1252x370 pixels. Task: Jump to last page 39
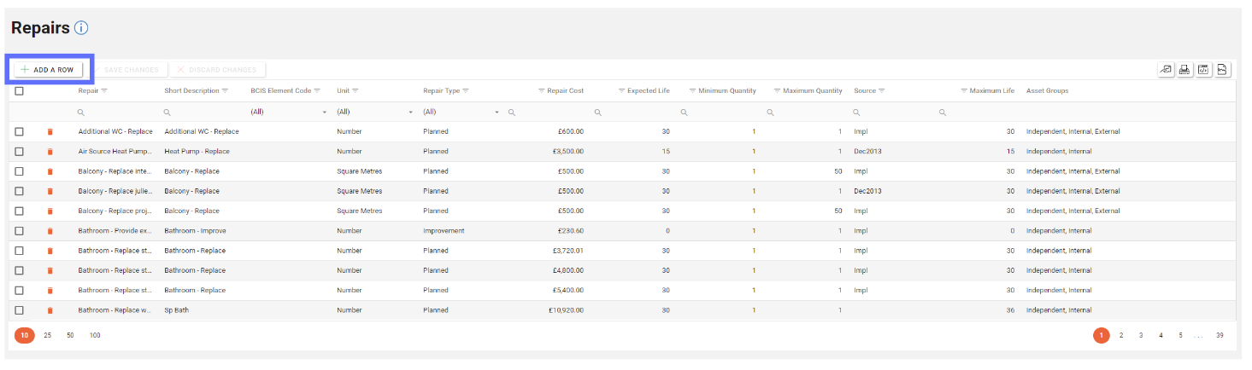(1220, 336)
